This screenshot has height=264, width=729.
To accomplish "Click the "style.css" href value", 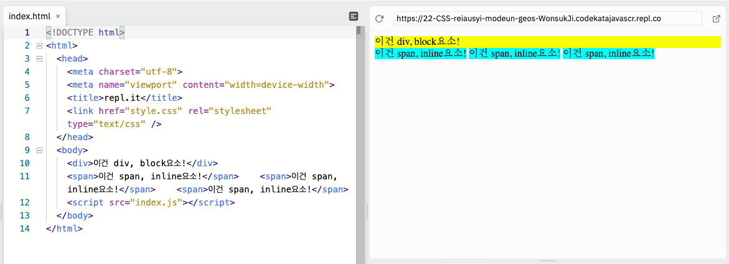I will (154, 111).
